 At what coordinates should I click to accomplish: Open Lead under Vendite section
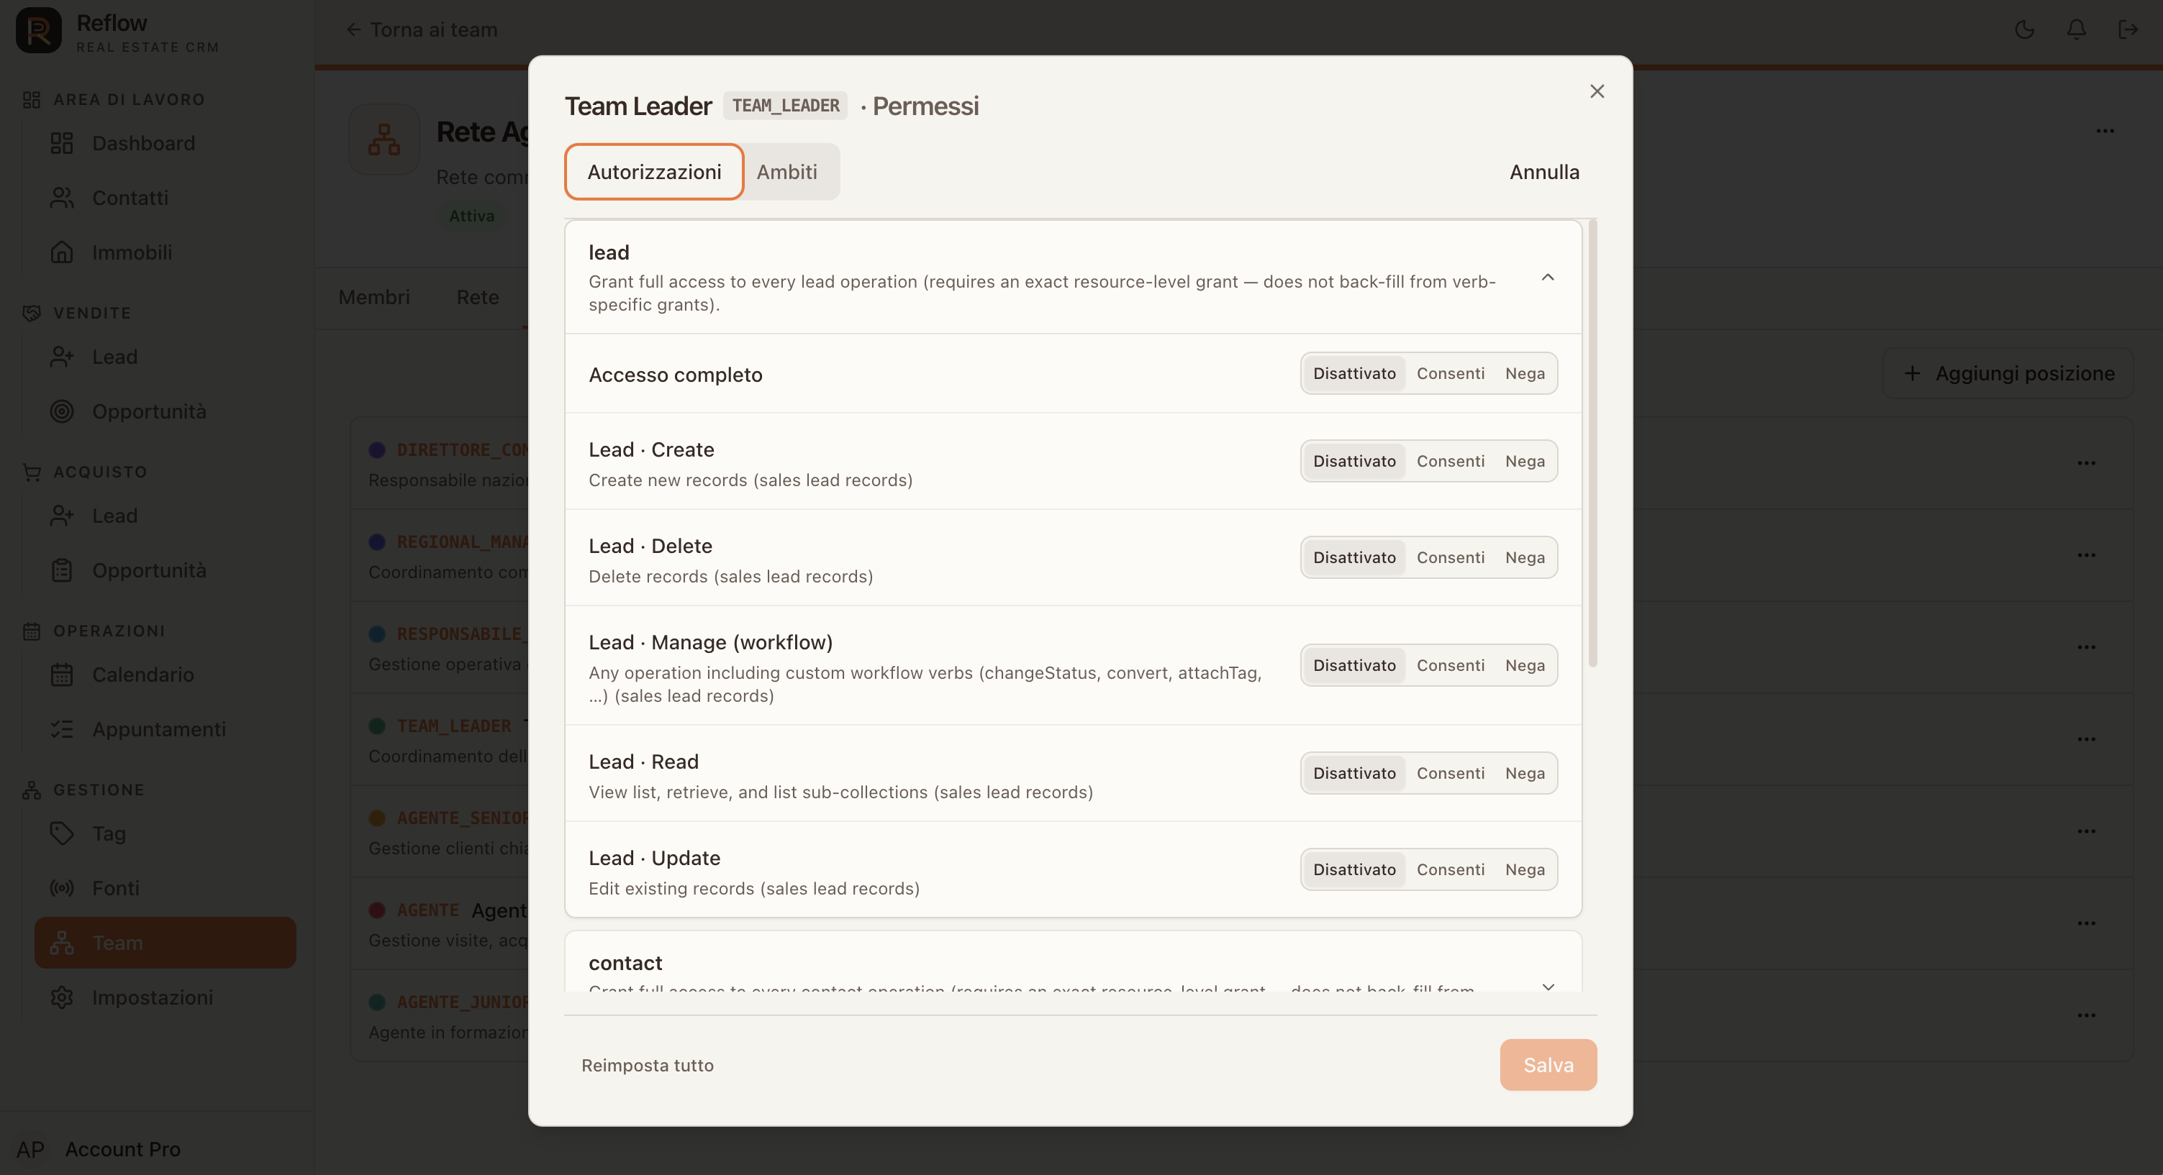pos(165,357)
